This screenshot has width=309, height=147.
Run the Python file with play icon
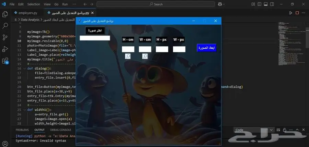pos(291,13)
